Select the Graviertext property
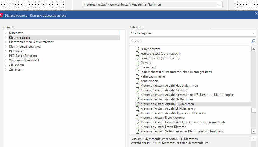258x147 pixels. [x=148, y=67]
